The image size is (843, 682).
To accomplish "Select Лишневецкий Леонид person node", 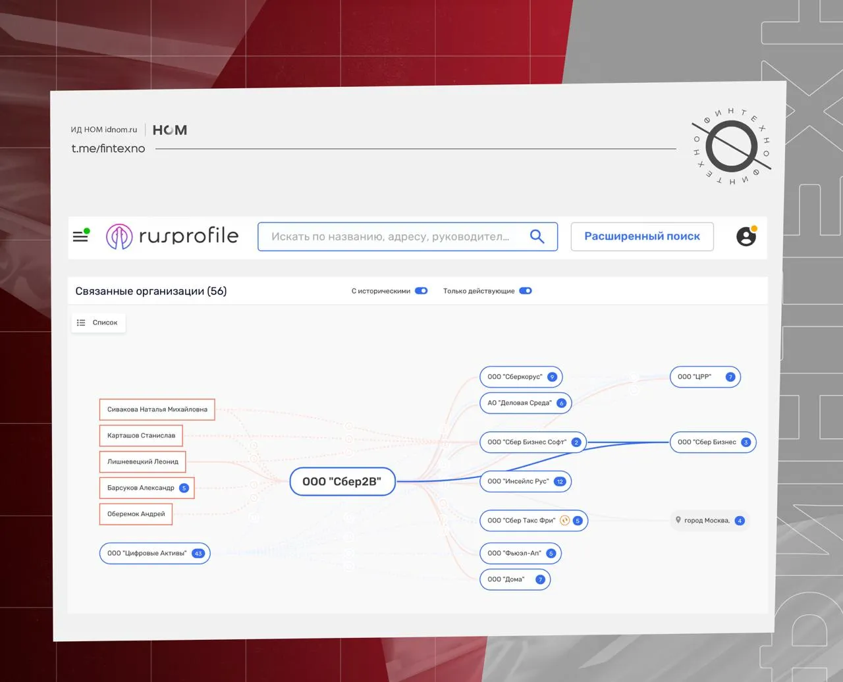I will (143, 462).
